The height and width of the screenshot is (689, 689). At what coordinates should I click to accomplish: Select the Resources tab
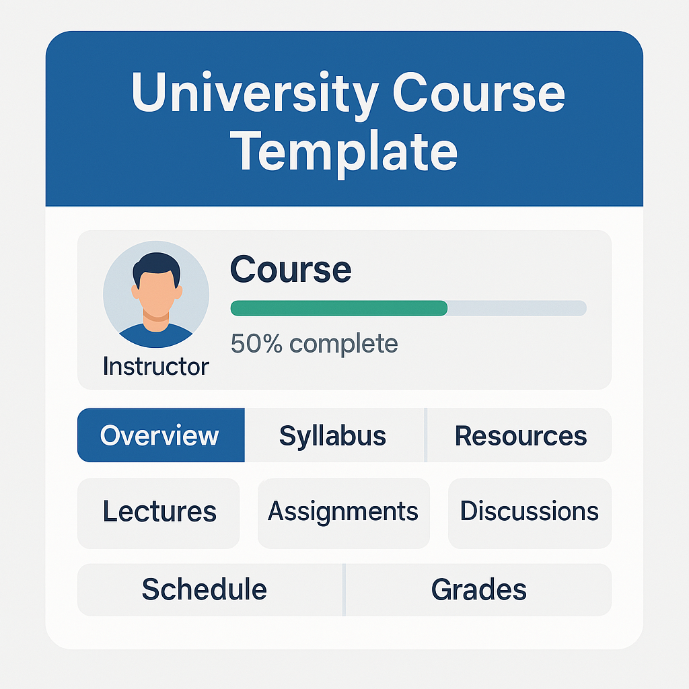click(x=520, y=435)
